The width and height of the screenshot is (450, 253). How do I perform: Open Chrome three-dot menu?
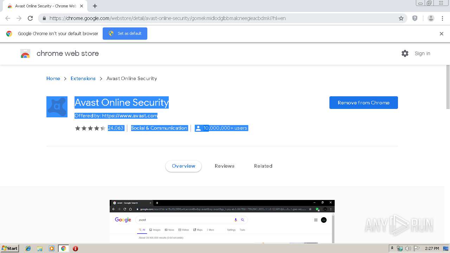click(442, 18)
